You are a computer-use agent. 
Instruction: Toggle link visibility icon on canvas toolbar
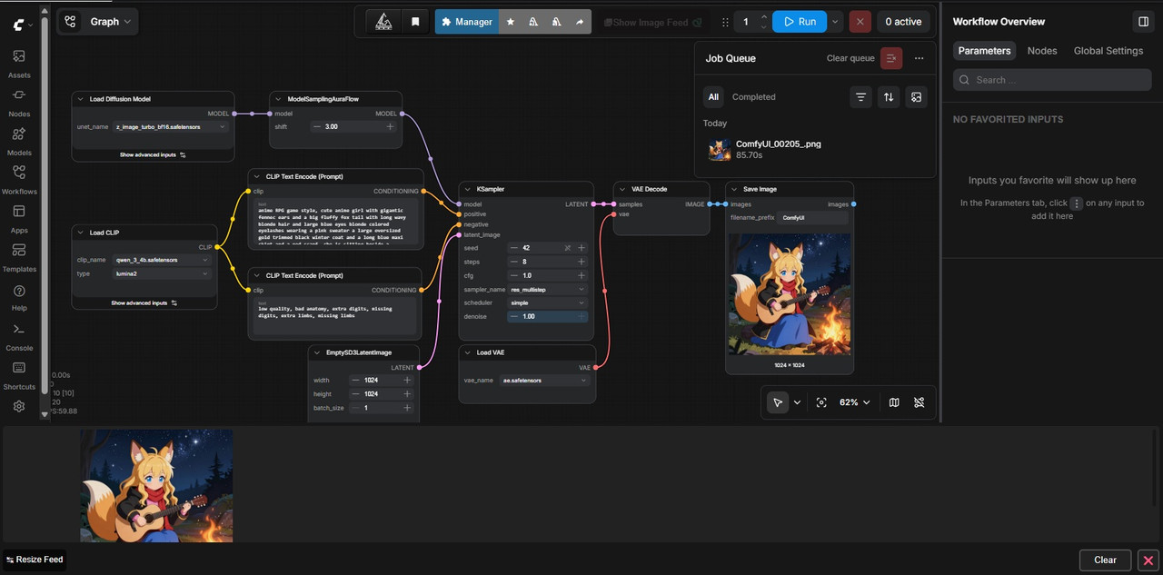[x=919, y=402]
